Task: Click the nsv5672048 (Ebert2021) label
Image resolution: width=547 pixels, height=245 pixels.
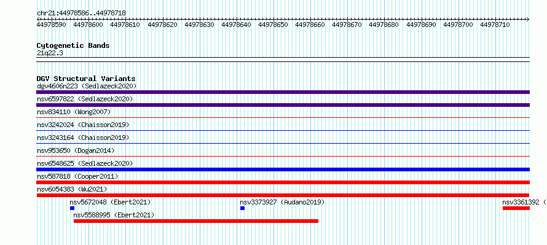Action: point(110,202)
